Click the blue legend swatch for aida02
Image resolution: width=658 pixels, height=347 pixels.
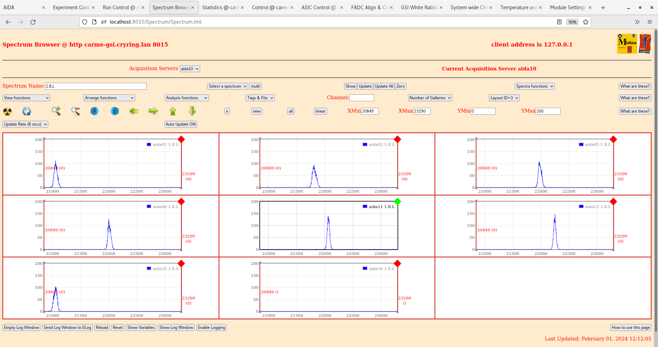[x=364, y=144]
